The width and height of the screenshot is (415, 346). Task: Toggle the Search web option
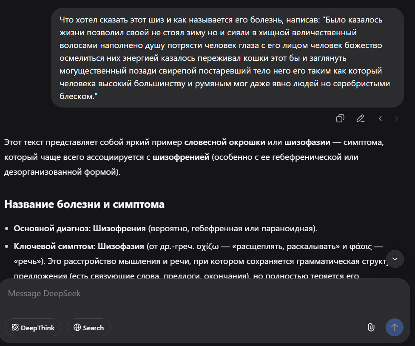click(88, 328)
